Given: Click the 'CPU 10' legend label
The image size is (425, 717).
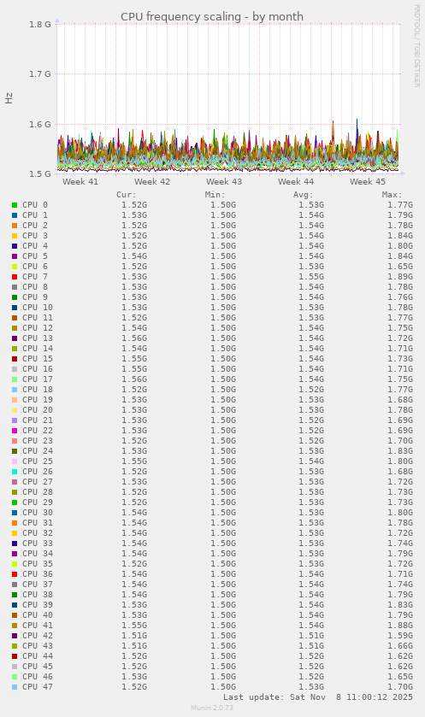Looking at the screenshot, I should tap(38, 308).
